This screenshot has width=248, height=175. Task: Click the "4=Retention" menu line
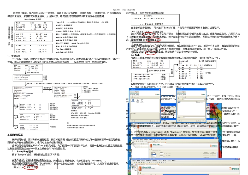20,92
